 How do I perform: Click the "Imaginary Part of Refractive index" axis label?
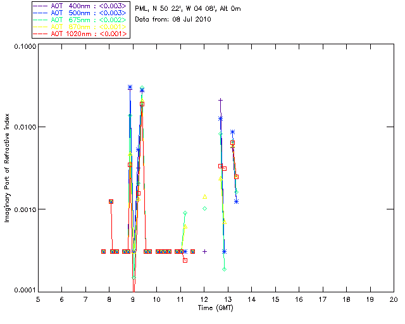7,168
